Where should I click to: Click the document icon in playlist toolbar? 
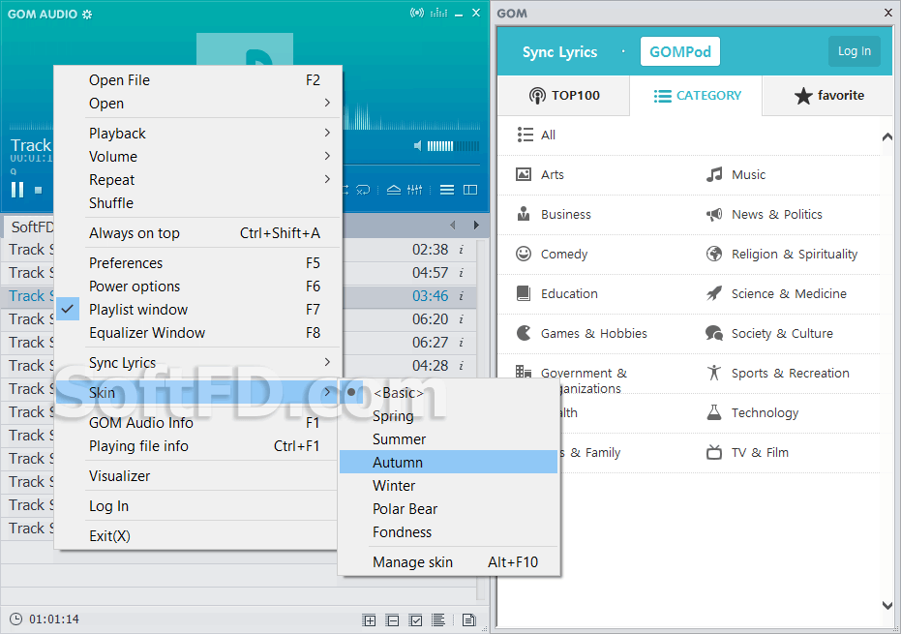[468, 619]
